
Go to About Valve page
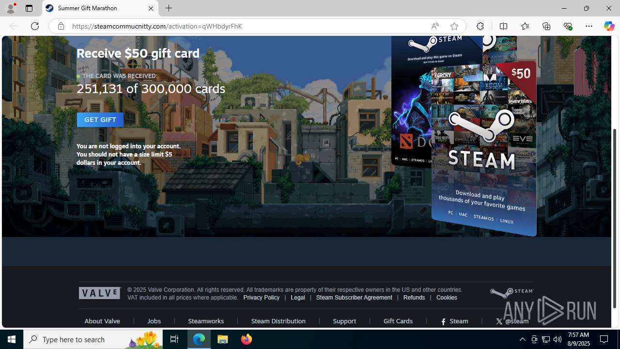click(x=102, y=321)
